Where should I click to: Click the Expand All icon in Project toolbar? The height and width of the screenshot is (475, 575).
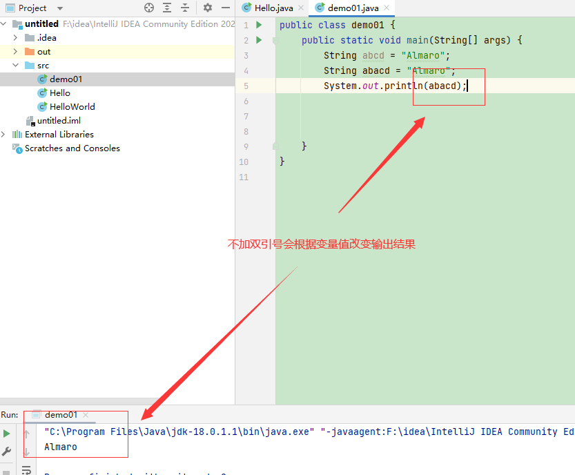click(167, 8)
